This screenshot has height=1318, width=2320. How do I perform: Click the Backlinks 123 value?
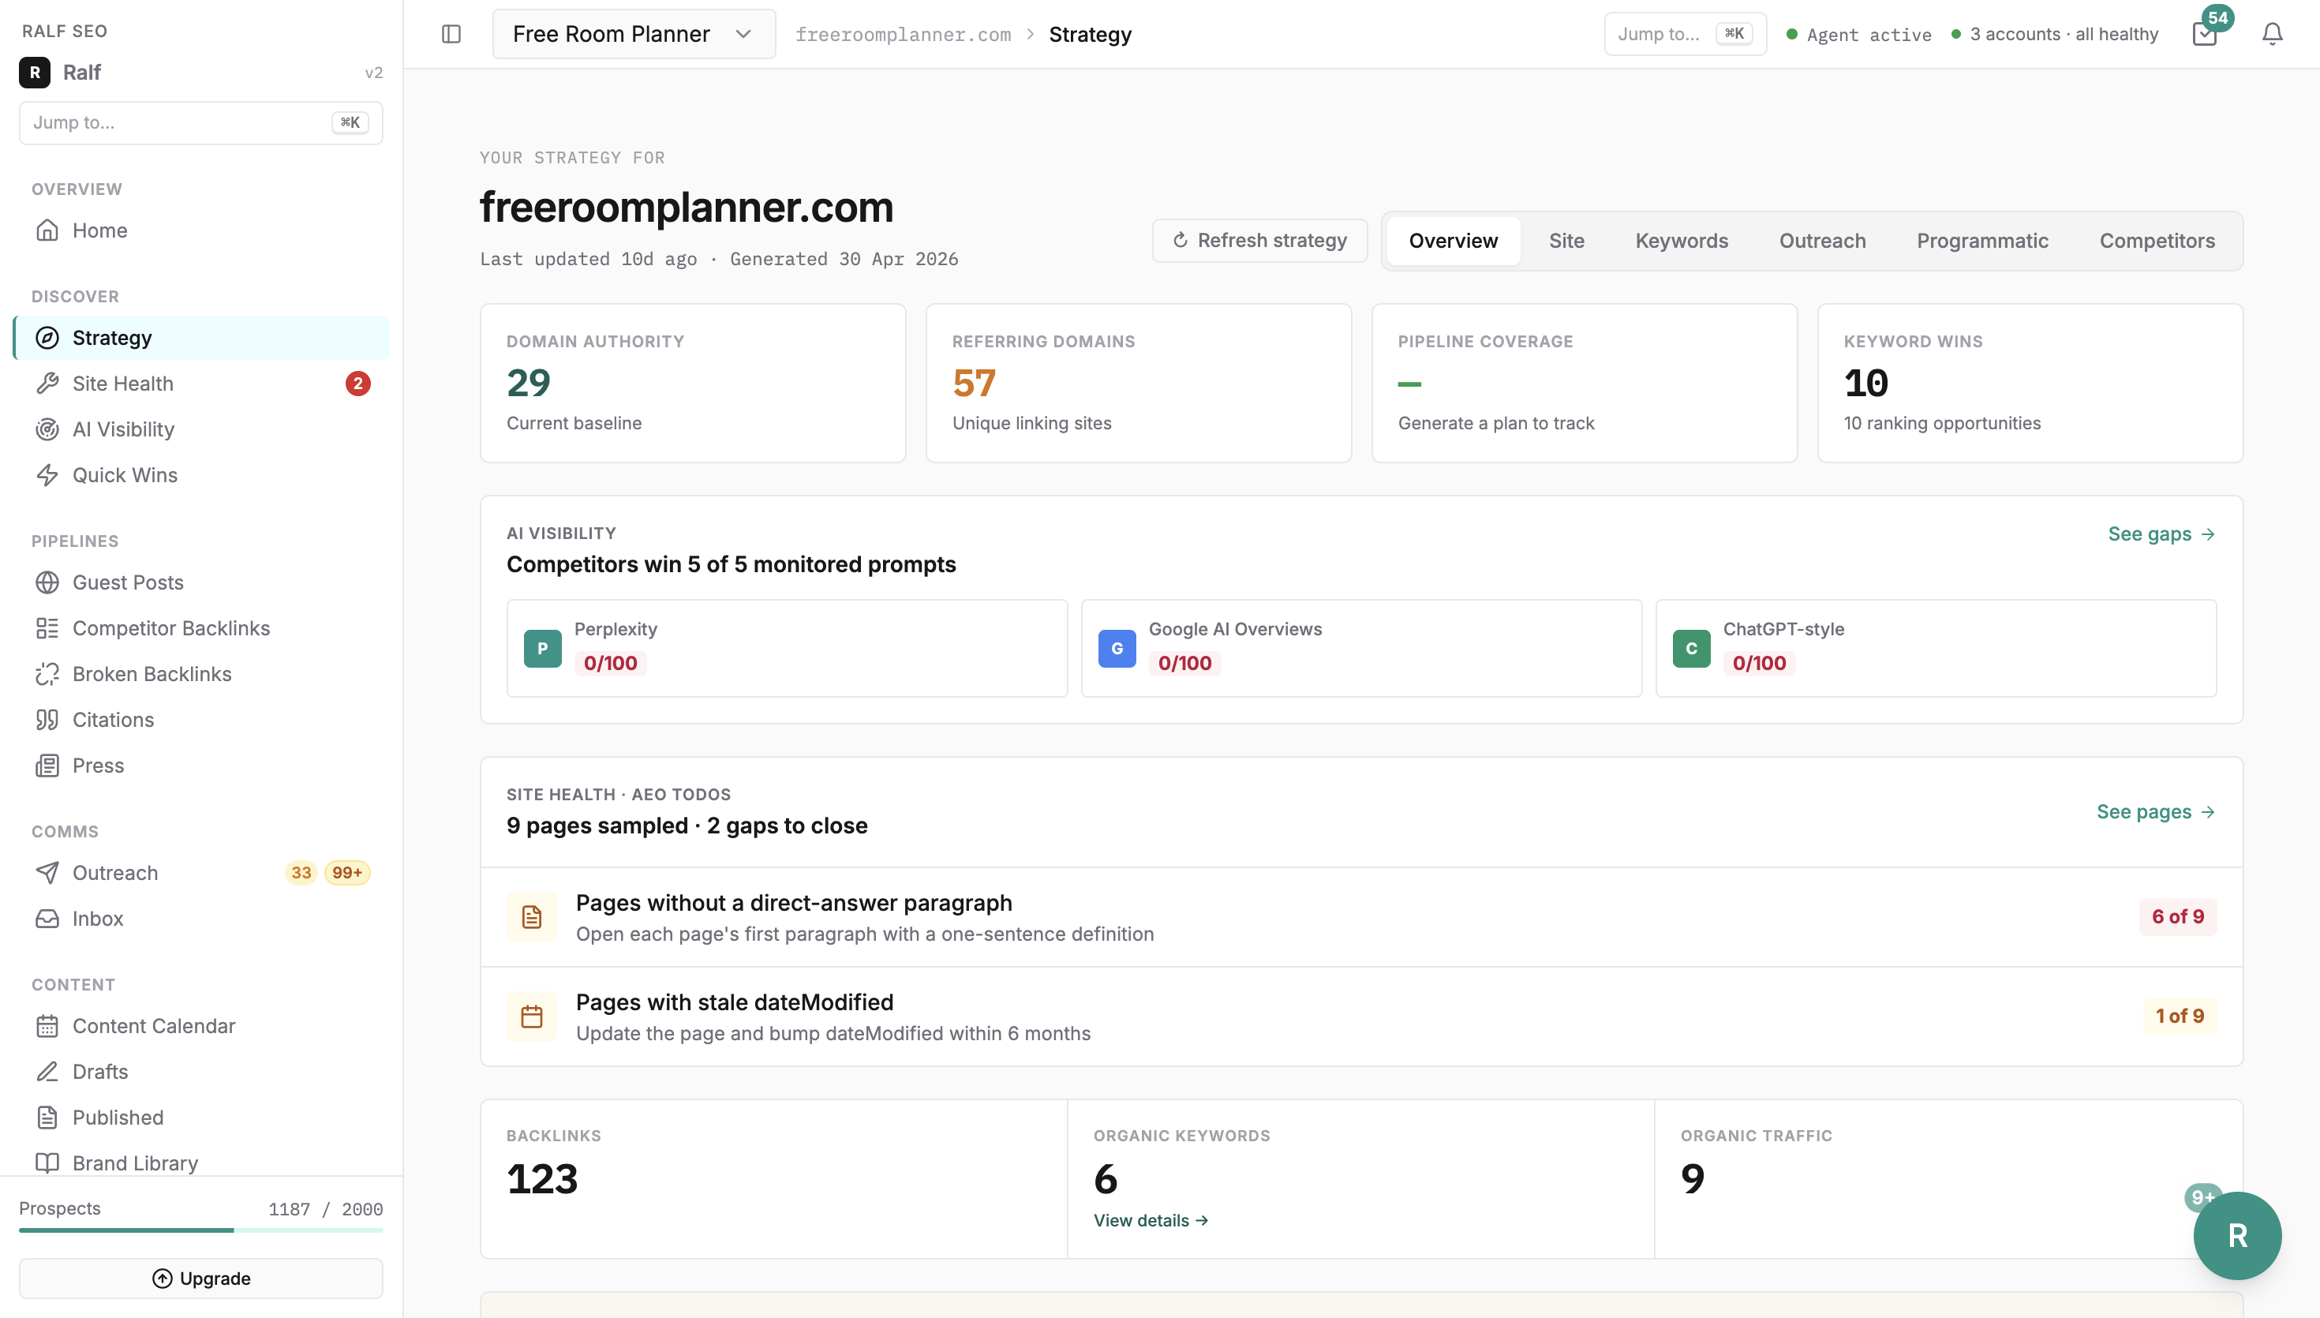pos(542,1178)
